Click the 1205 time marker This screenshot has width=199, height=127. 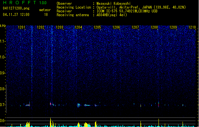click(x=97, y=27)
